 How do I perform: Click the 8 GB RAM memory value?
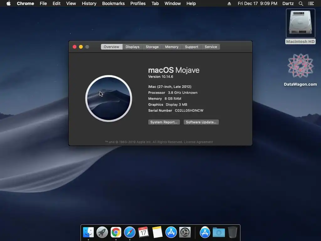click(173, 99)
